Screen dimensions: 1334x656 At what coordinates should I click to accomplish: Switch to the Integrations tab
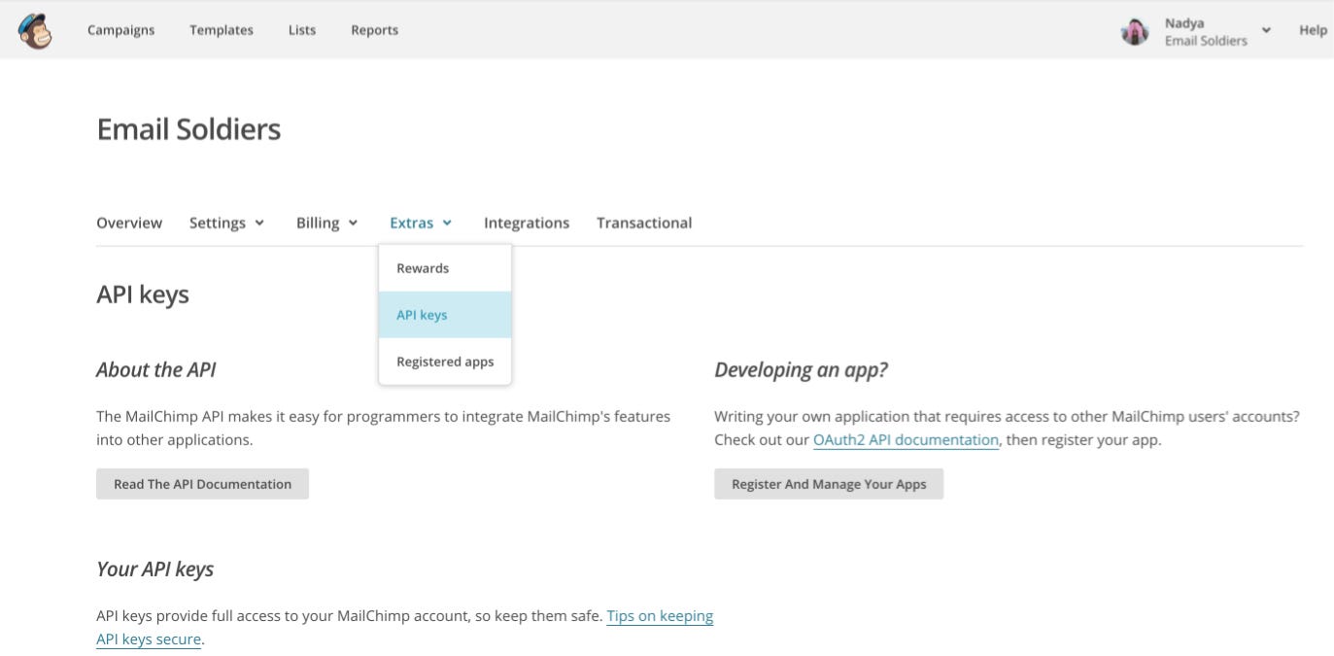click(x=527, y=223)
